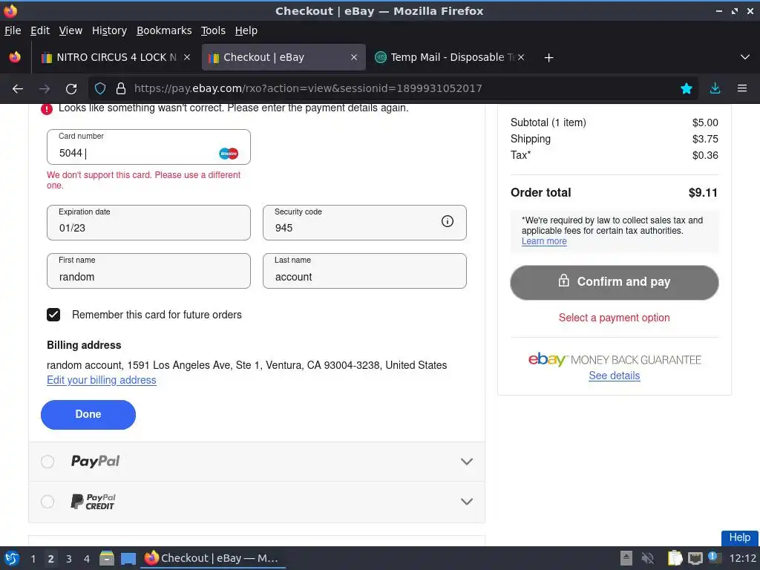This screenshot has width=760, height=570.
Task: Open the View menu
Action: [x=71, y=30]
